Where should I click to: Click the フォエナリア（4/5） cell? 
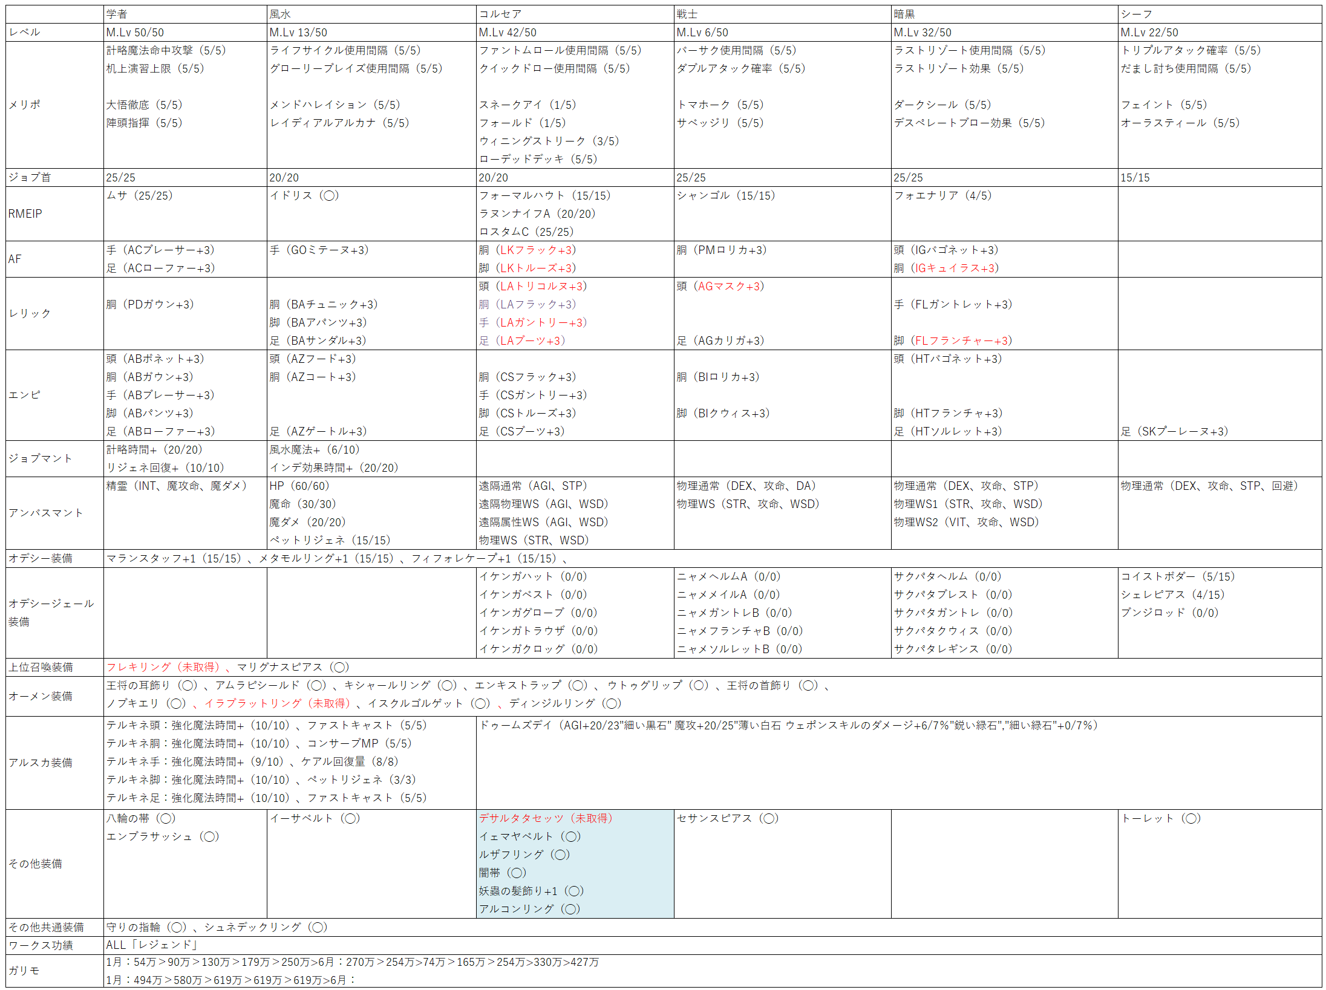tap(942, 195)
